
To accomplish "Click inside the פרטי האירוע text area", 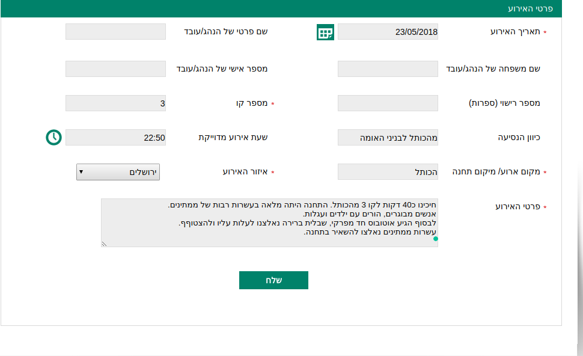I will [270, 223].
